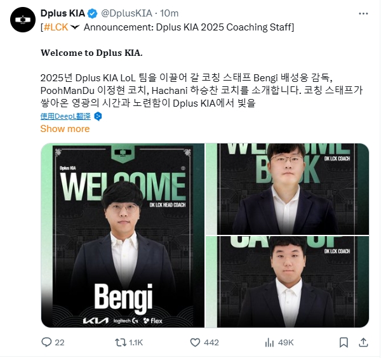Open the #LCK hashtag
This screenshot has width=381, height=358.
(x=56, y=27)
